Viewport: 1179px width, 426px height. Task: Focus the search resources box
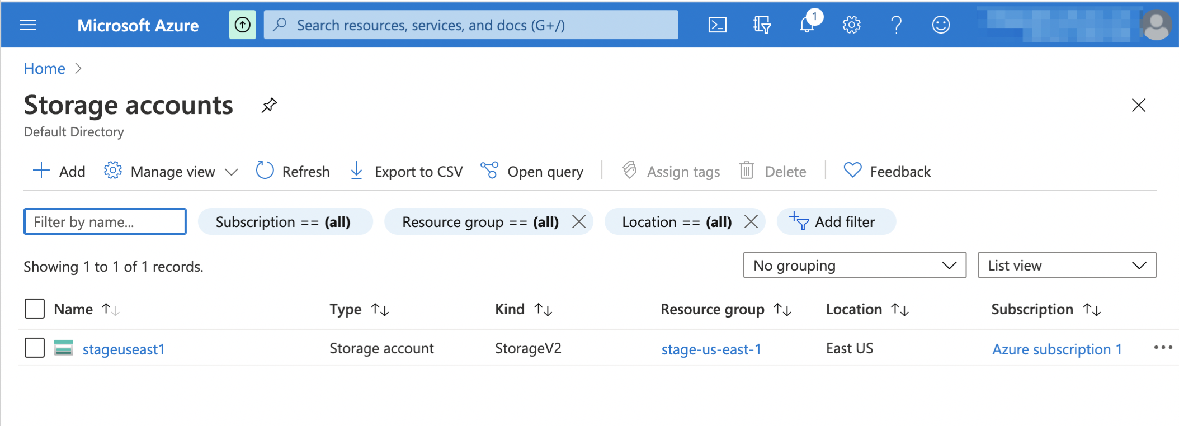(x=471, y=25)
